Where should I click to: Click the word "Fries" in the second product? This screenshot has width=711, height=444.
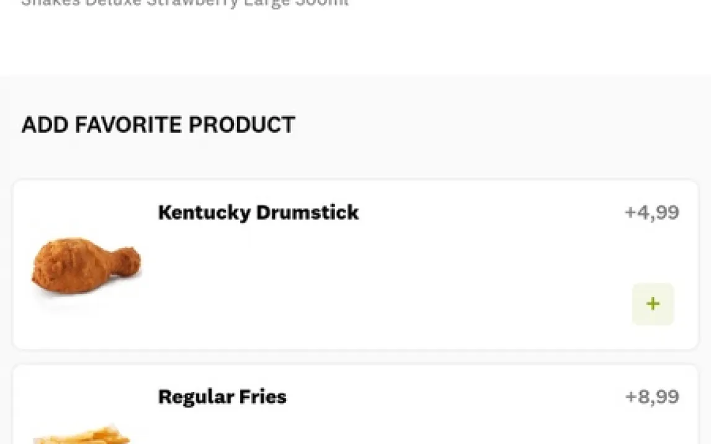(x=262, y=397)
